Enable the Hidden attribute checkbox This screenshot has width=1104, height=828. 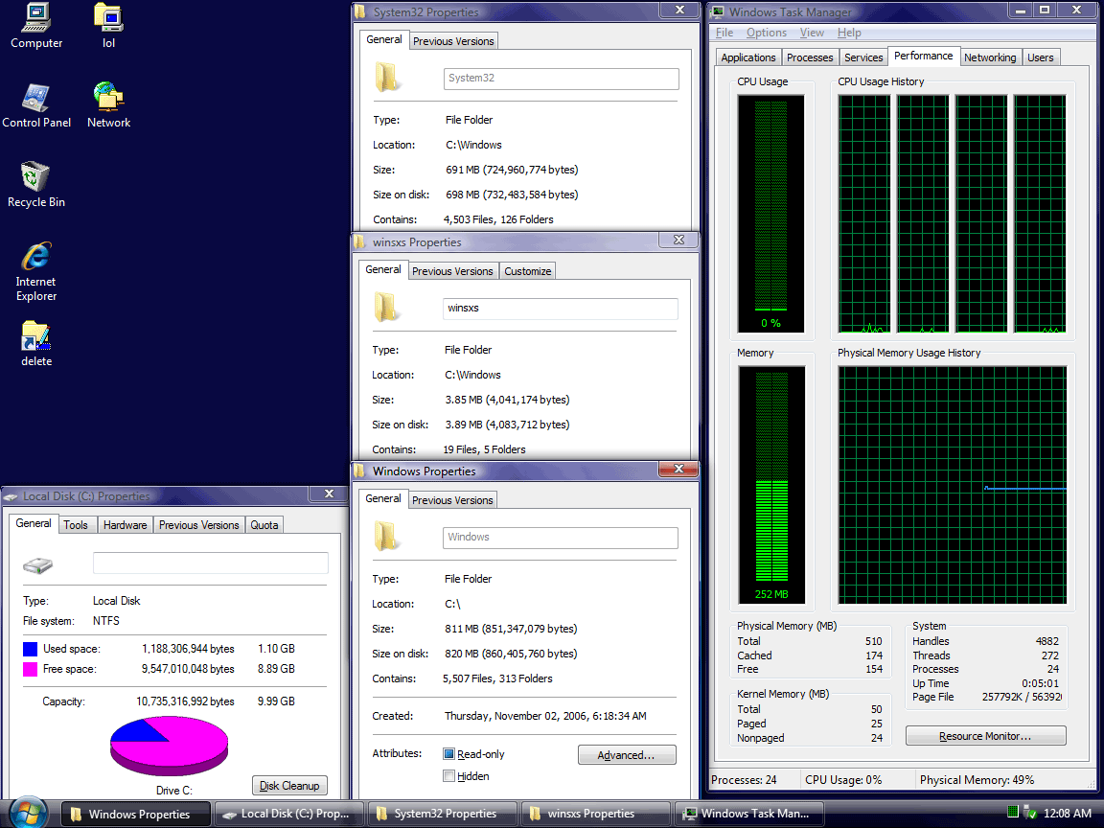pyautogui.click(x=449, y=776)
